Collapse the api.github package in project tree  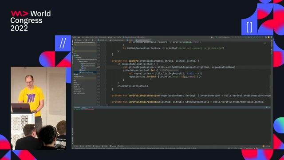coord(78,62)
